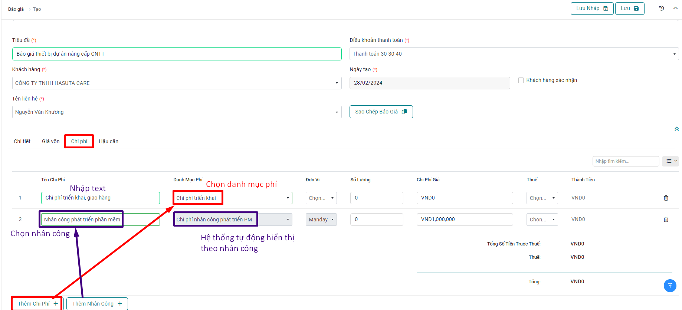Open the Tên liên hệ dropdown
The height and width of the screenshot is (310, 682).
pos(177,112)
